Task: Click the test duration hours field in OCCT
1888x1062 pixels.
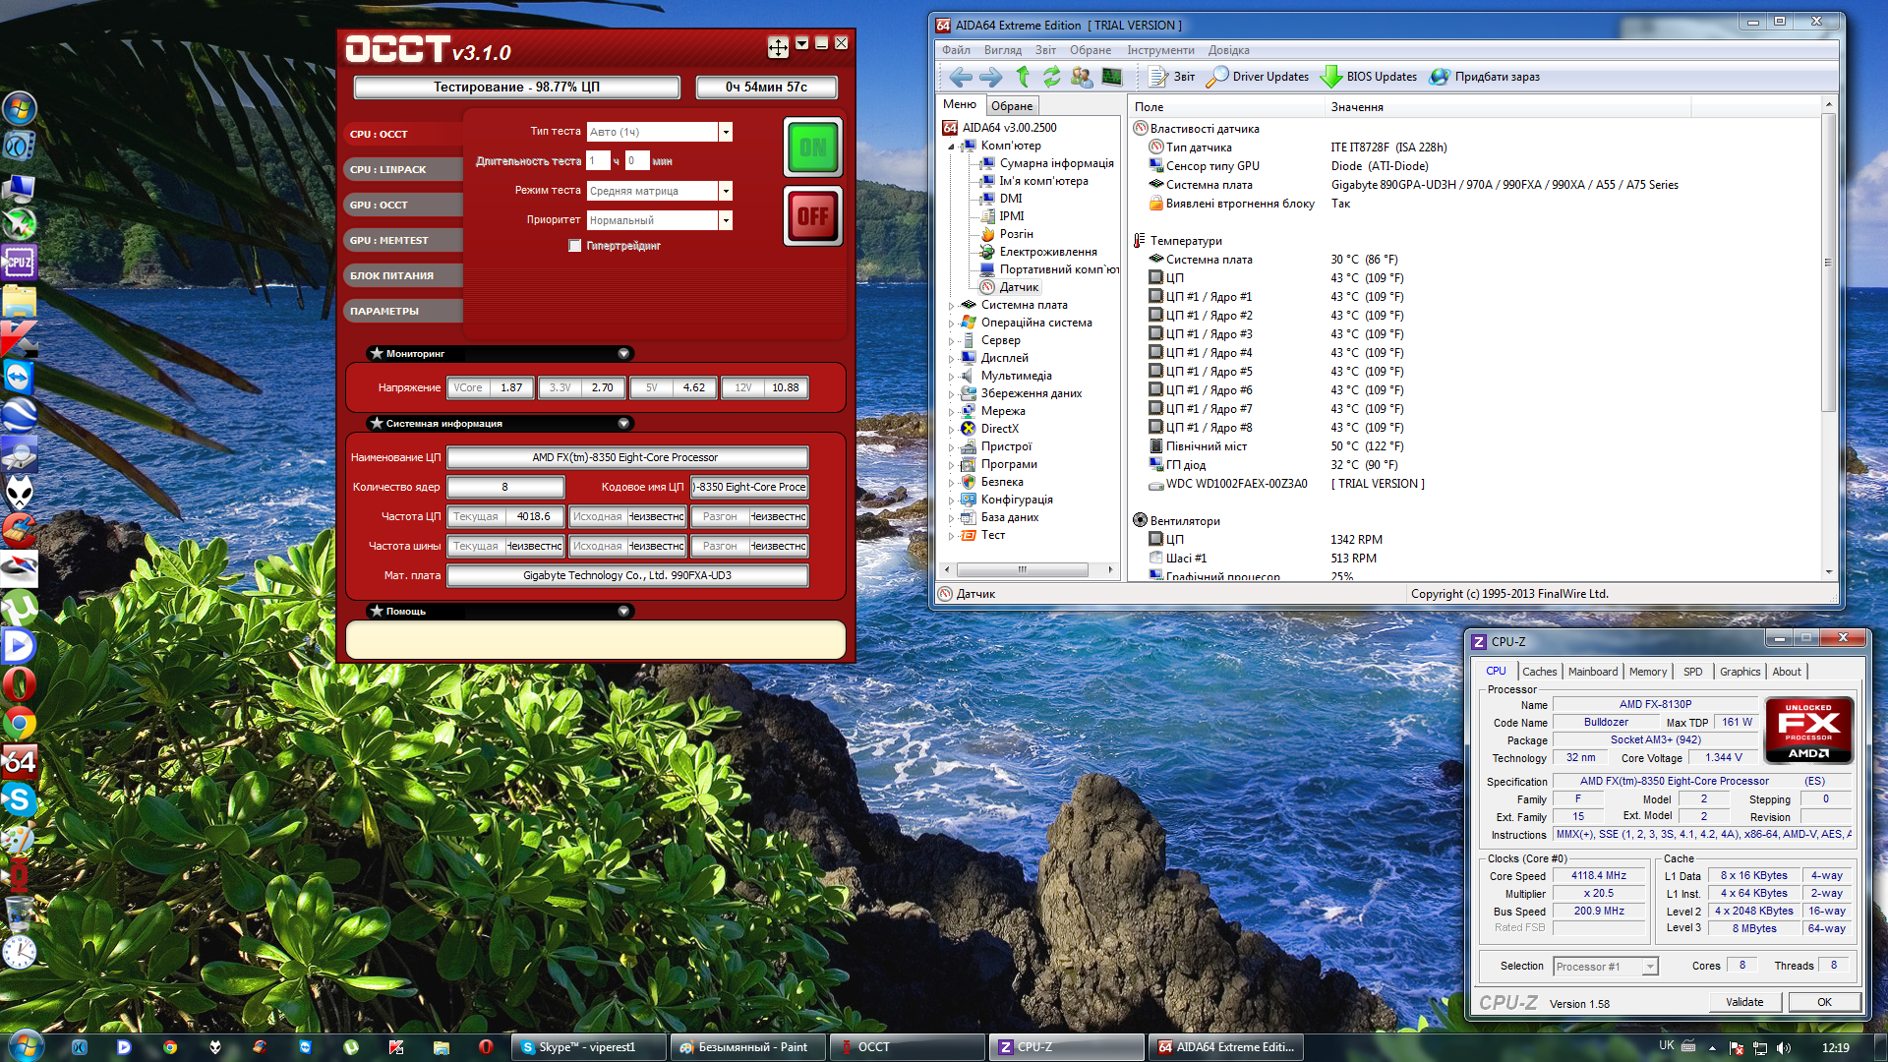Action: coord(598,161)
